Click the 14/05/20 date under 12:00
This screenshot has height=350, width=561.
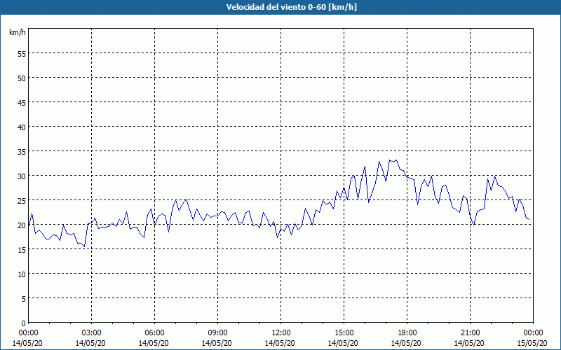click(280, 343)
